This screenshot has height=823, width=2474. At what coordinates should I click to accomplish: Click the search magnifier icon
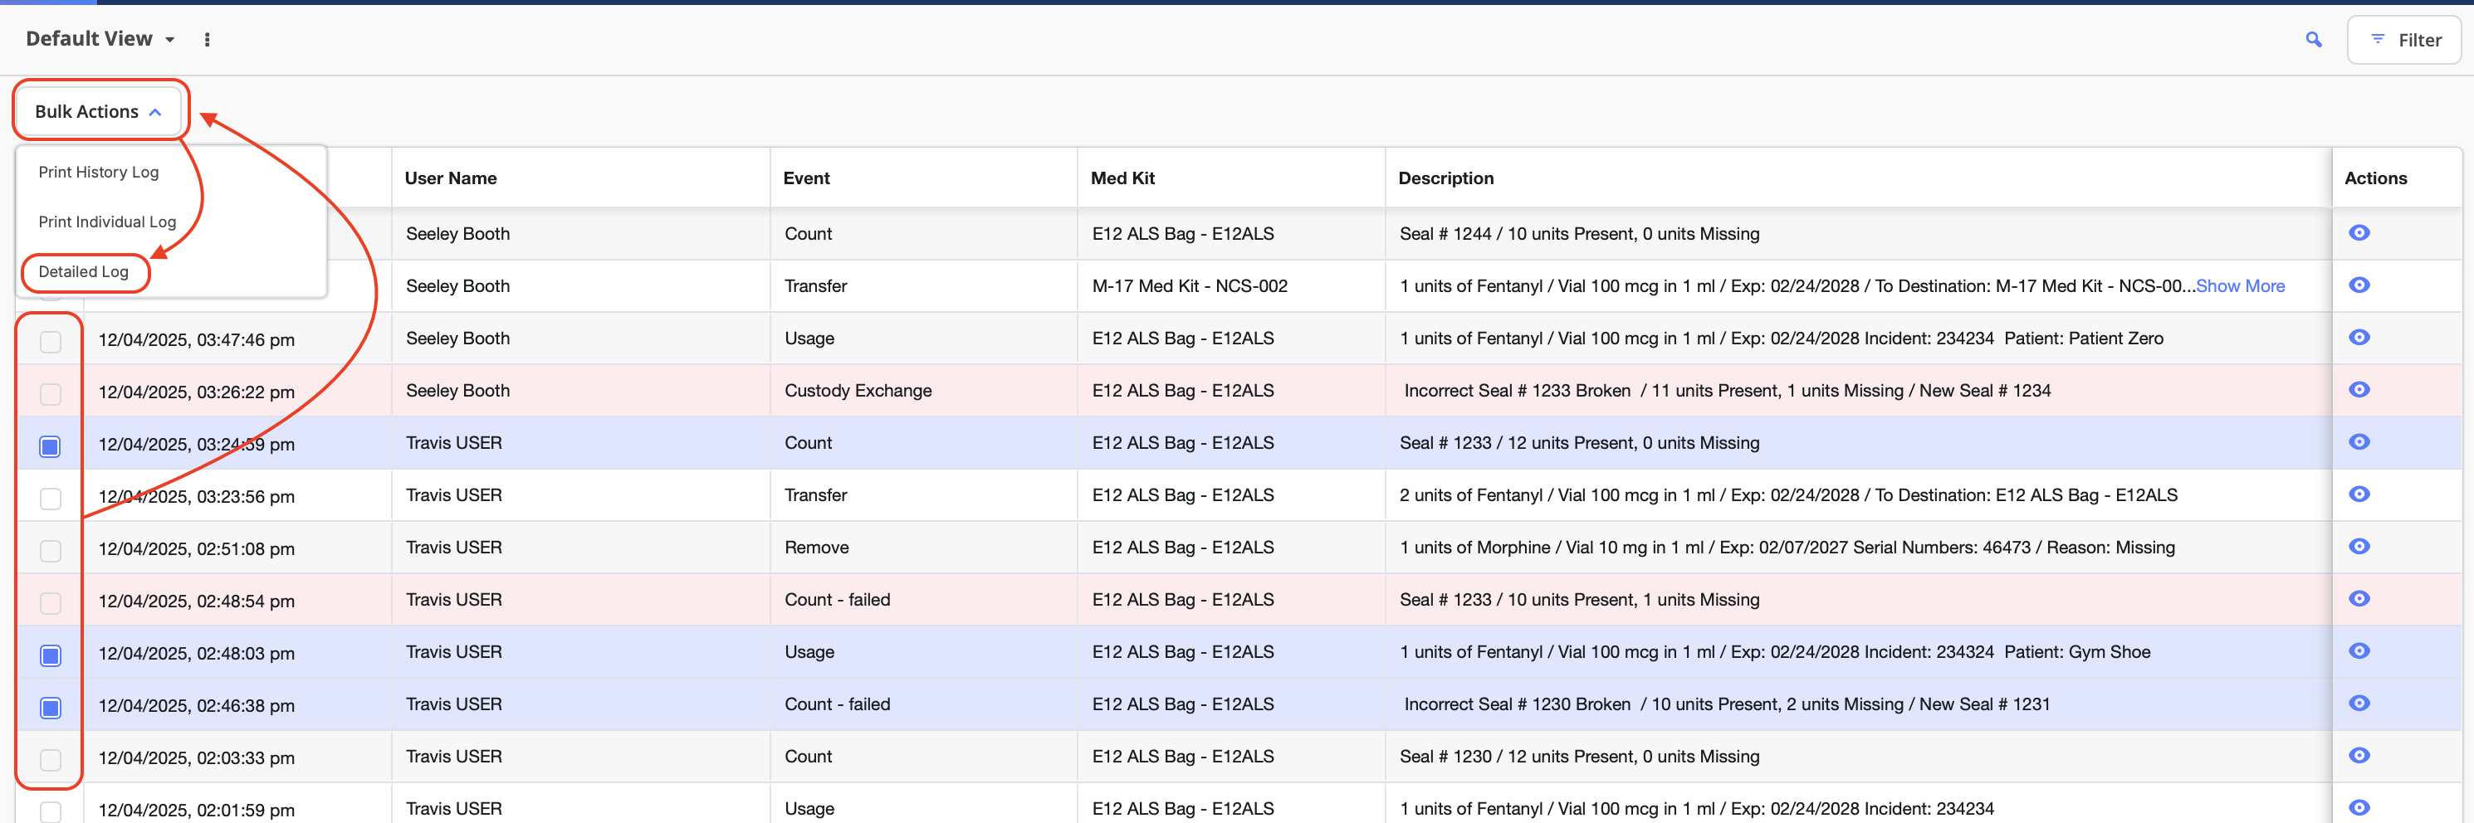pyautogui.click(x=2314, y=39)
